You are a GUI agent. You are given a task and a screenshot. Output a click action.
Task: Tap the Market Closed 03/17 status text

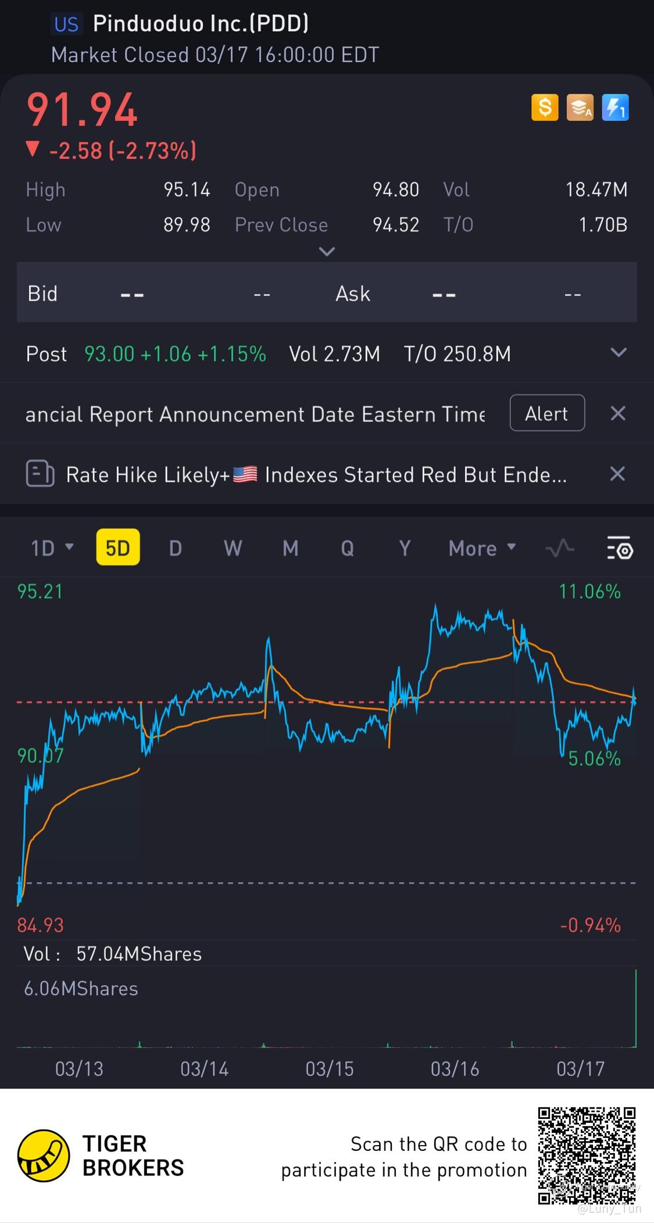click(x=215, y=55)
